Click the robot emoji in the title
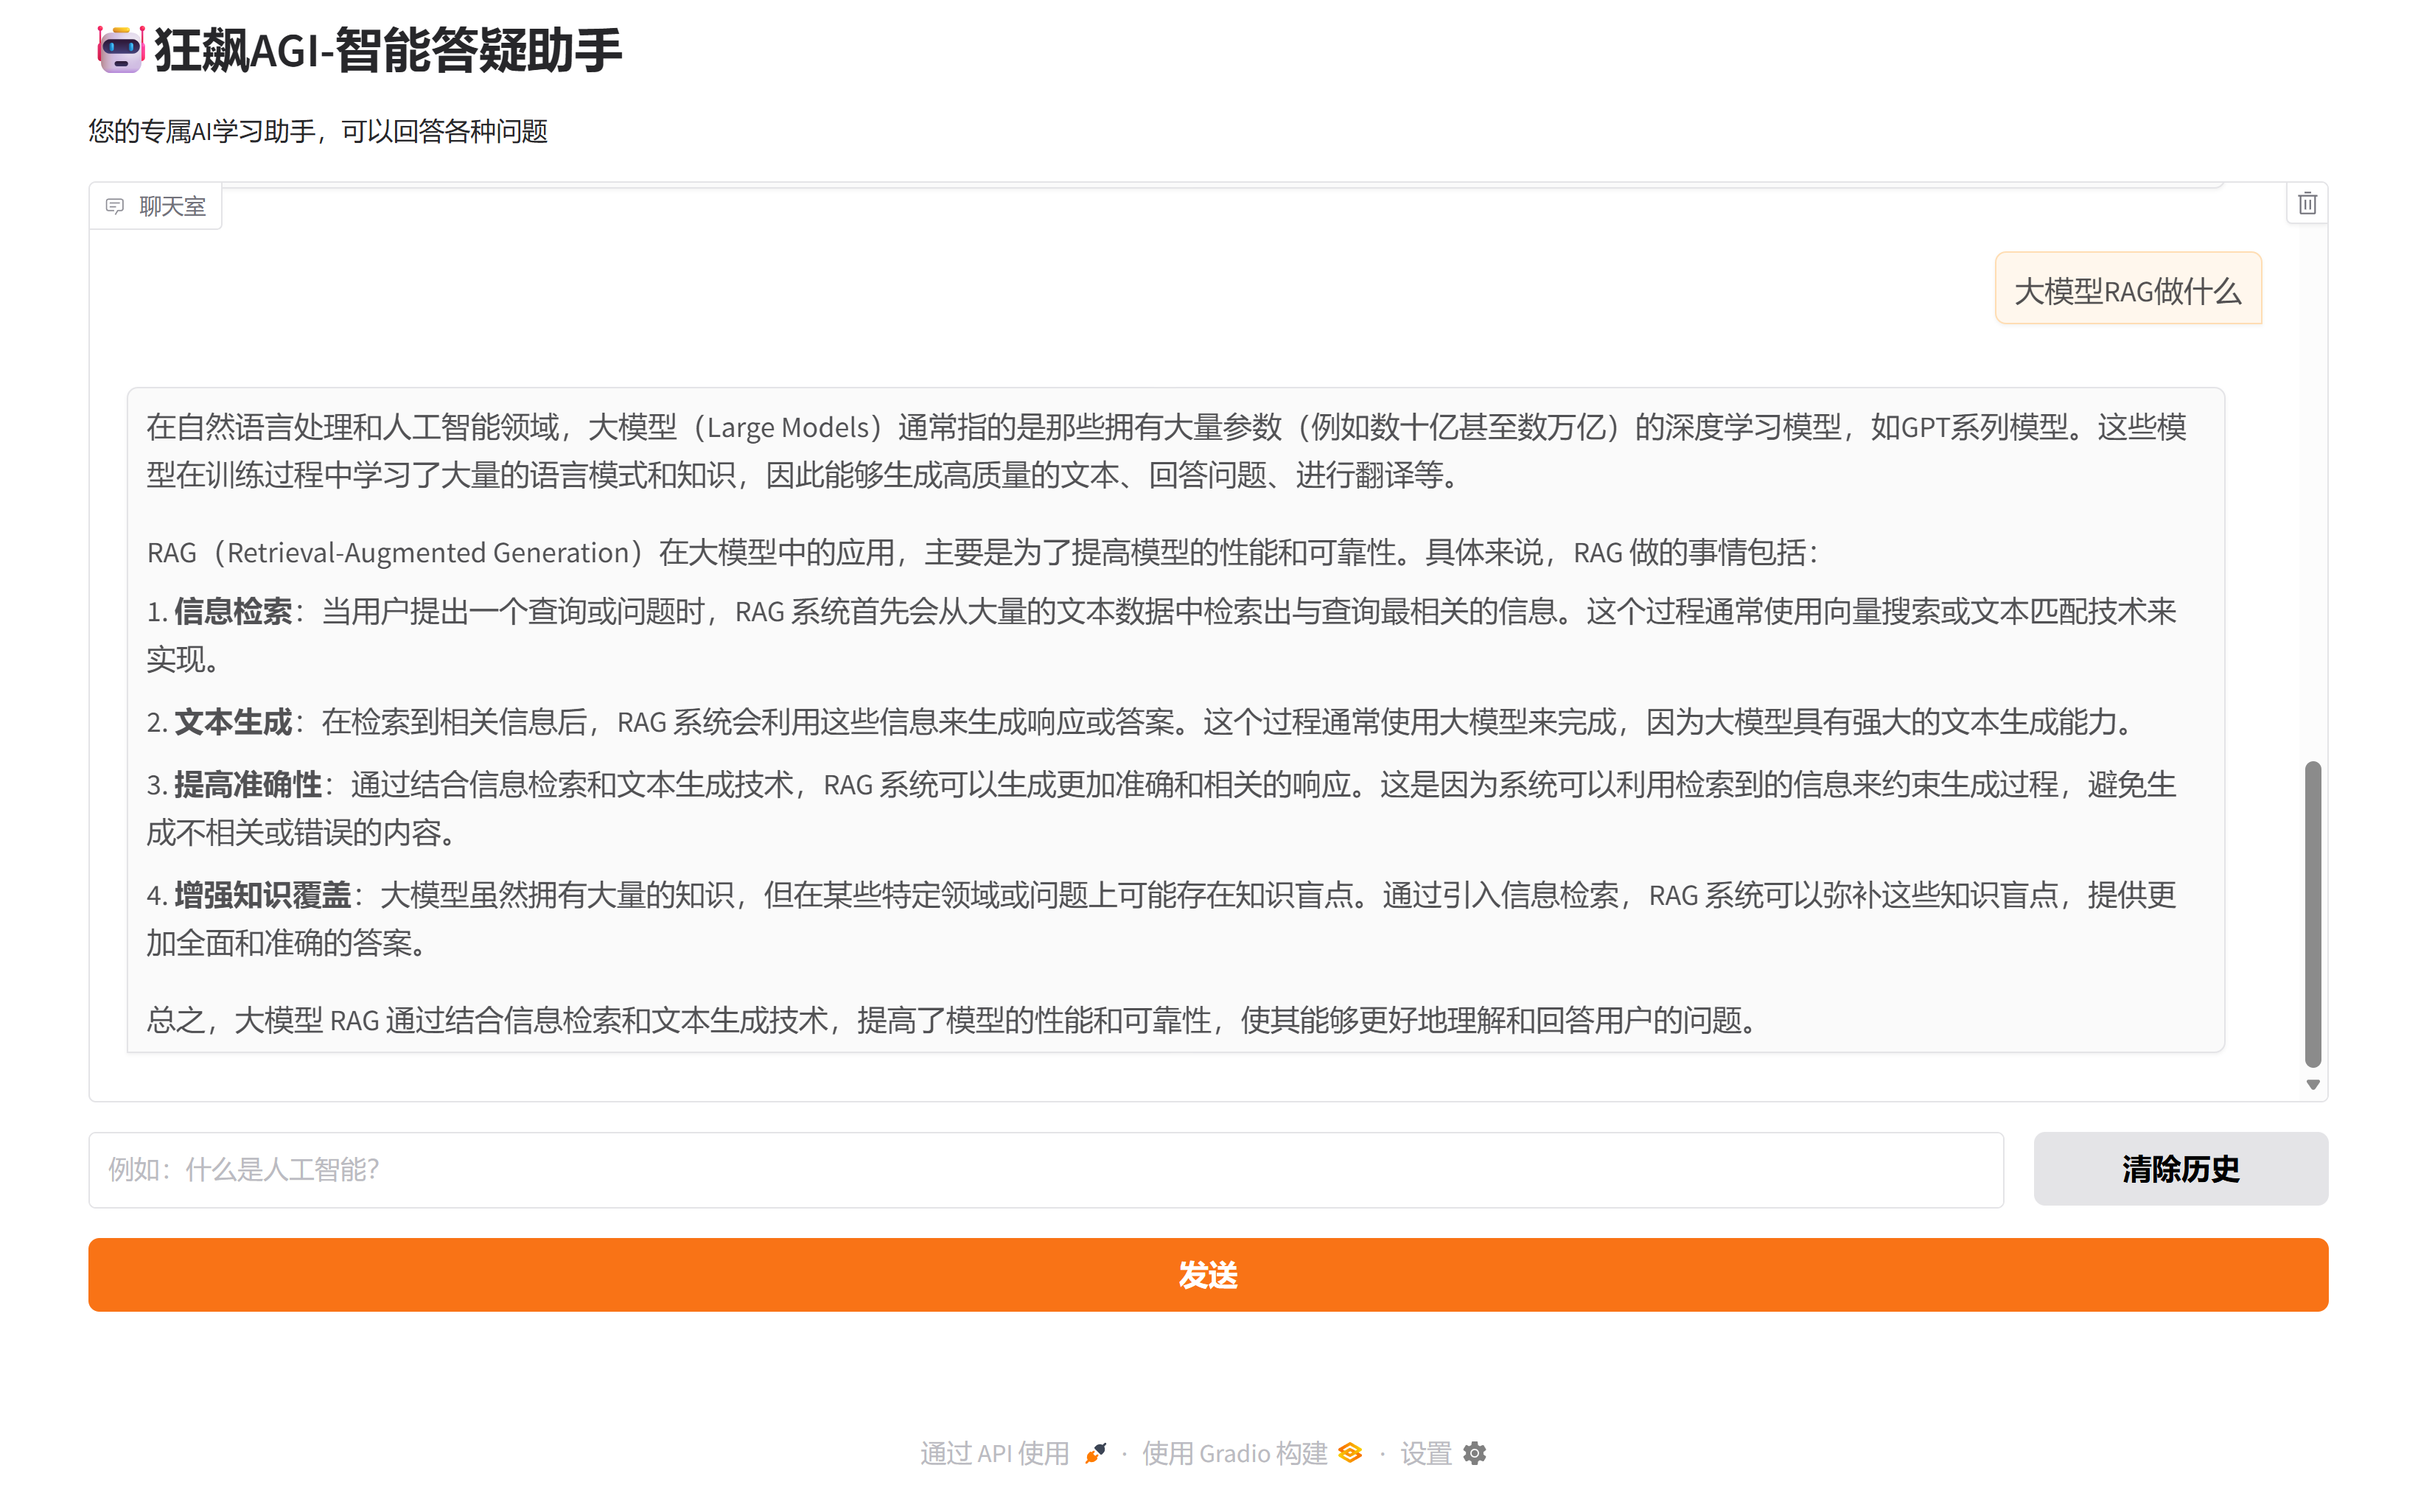The height and width of the screenshot is (1493, 2418). (120, 49)
